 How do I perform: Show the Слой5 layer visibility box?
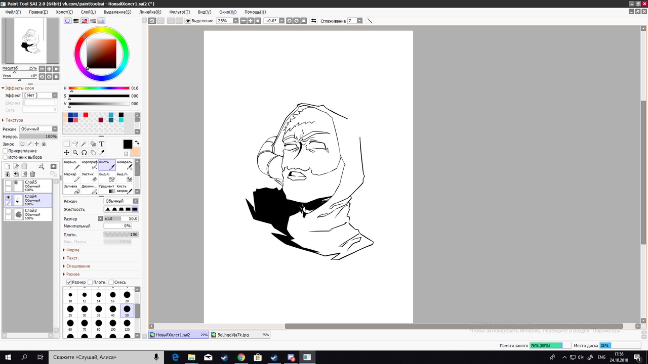(8, 183)
